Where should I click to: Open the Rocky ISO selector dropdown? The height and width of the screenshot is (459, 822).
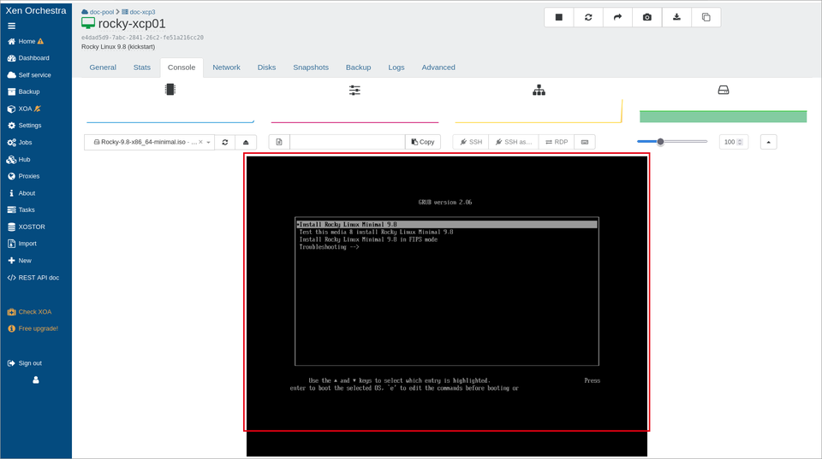149,143
